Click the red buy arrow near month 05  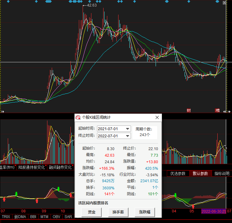click(193, 206)
